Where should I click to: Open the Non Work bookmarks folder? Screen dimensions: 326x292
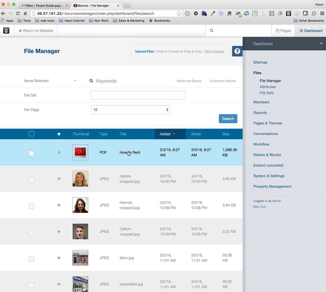[99, 21]
